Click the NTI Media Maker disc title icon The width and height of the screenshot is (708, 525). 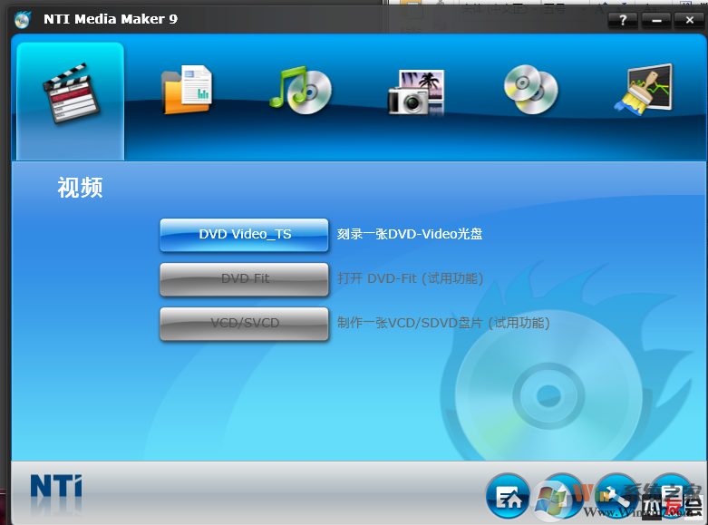pos(22,19)
